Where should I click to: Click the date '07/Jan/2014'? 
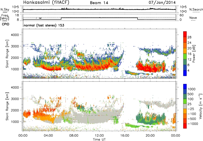pos(162,2)
